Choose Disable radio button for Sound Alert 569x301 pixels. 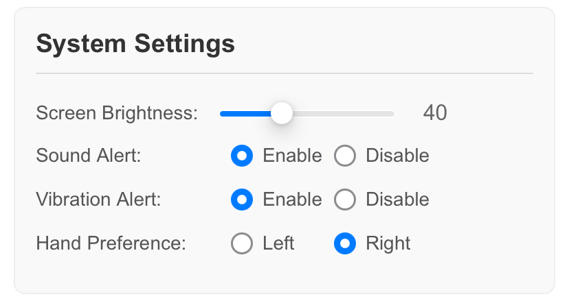tap(344, 156)
